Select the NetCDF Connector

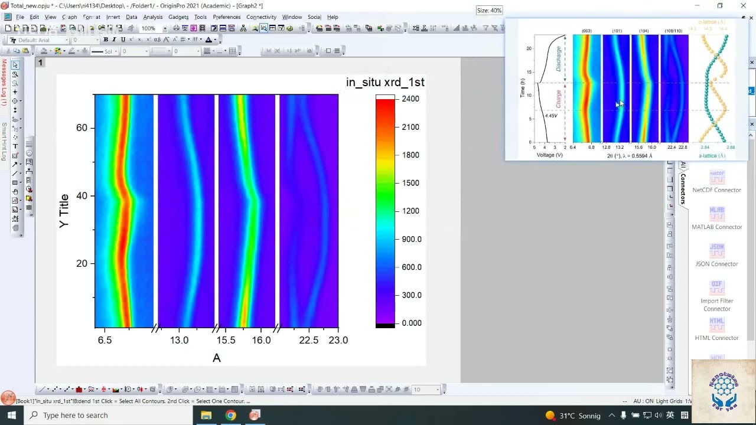click(x=716, y=182)
